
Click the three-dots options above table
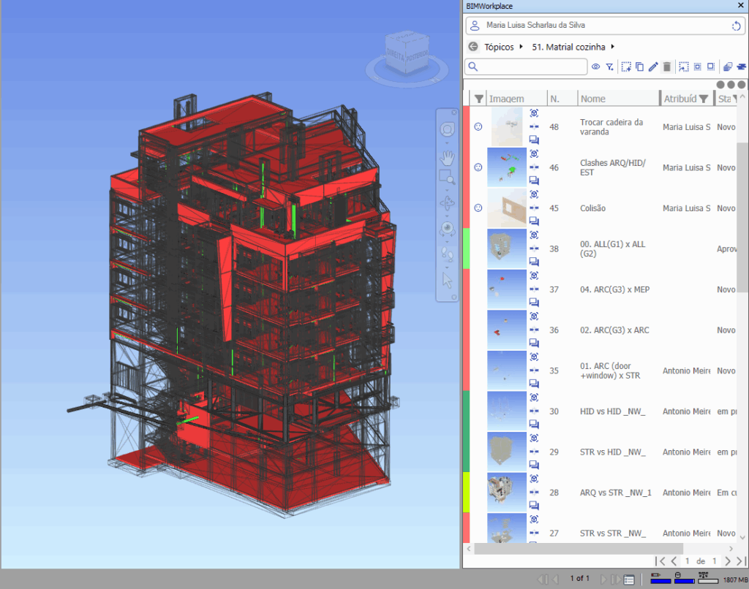(731, 85)
